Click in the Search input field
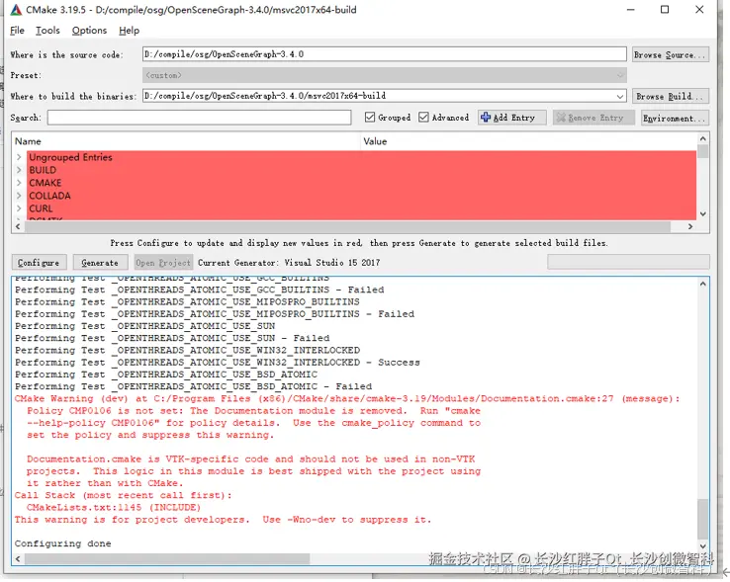Image resolution: width=730 pixels, height=582 pixels. [199, 118]
